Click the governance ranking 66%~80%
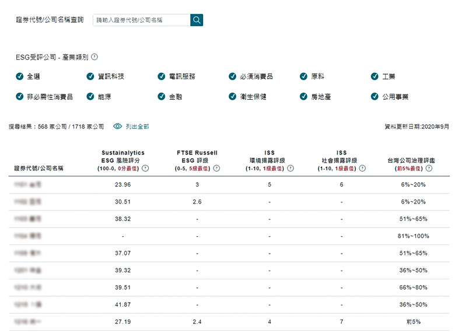 [414, 288]
